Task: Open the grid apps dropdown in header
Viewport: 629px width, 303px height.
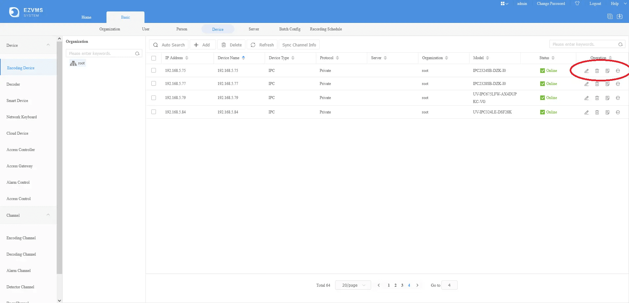Action: 505,4
